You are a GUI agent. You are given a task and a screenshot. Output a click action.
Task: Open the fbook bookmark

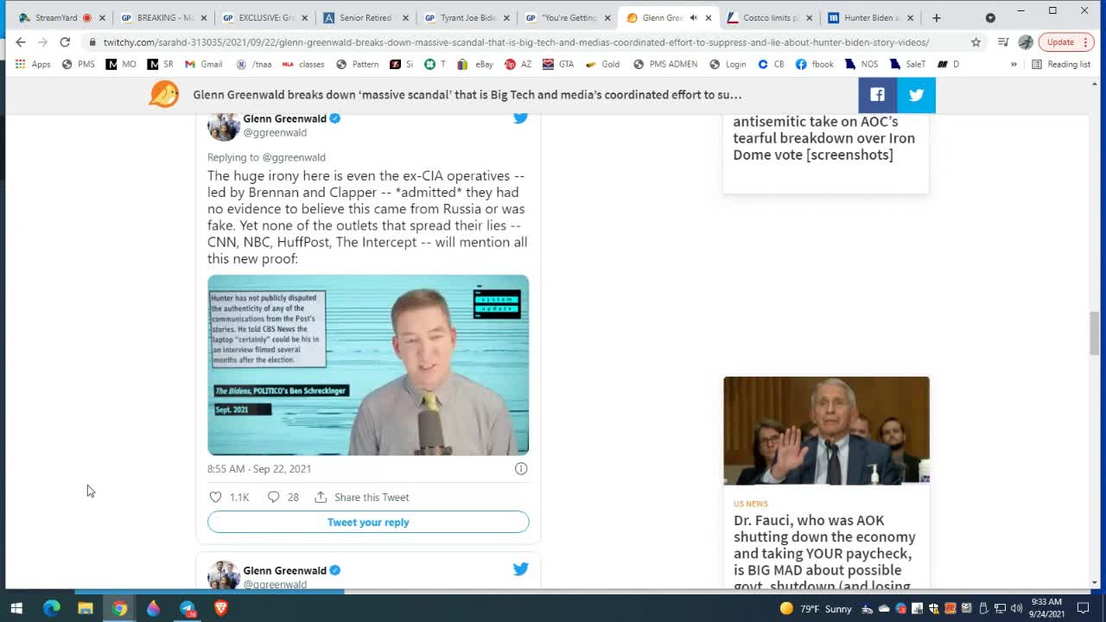click(x=814, y=64)
